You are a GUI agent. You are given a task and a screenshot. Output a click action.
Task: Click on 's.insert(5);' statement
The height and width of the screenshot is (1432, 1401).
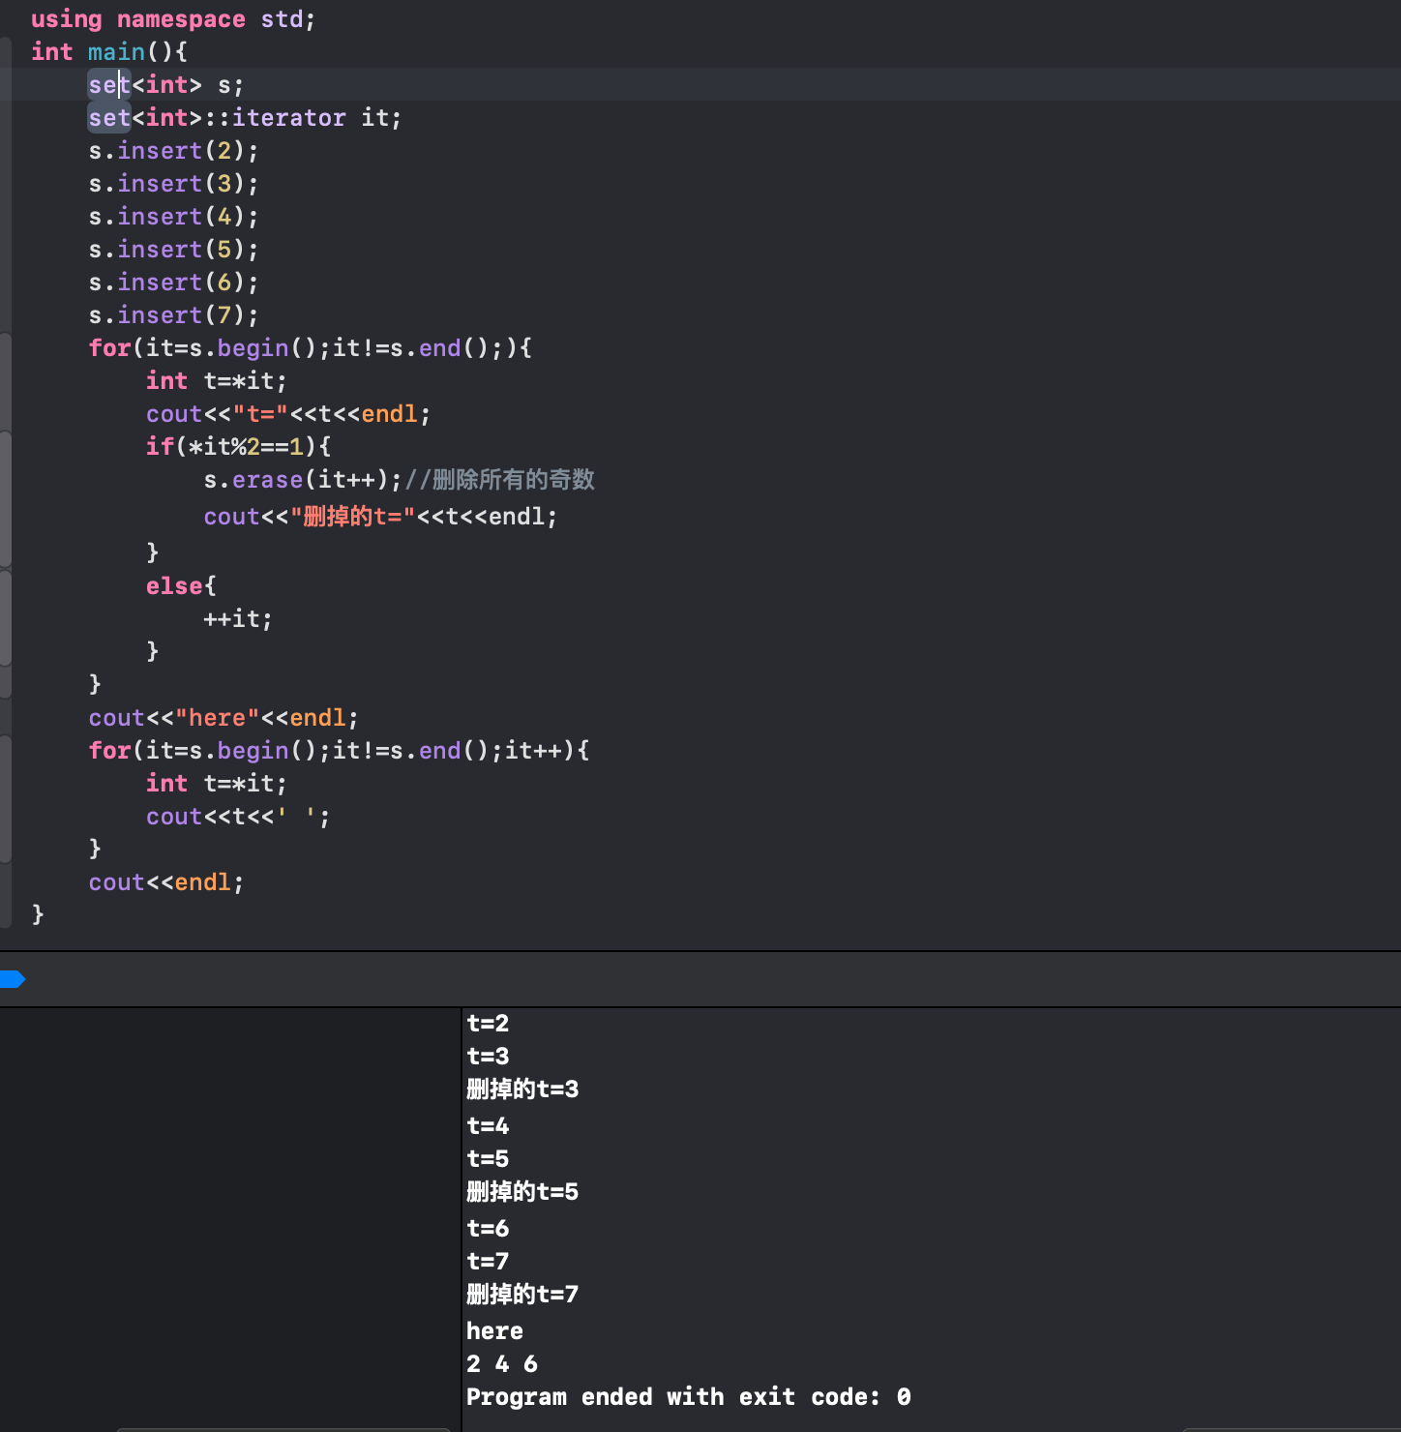point(173,250)
